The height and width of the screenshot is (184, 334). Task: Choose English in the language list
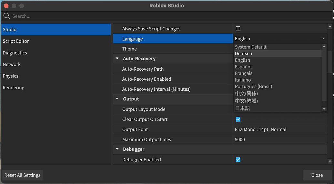pyautogui.click(x=278, y=60)
